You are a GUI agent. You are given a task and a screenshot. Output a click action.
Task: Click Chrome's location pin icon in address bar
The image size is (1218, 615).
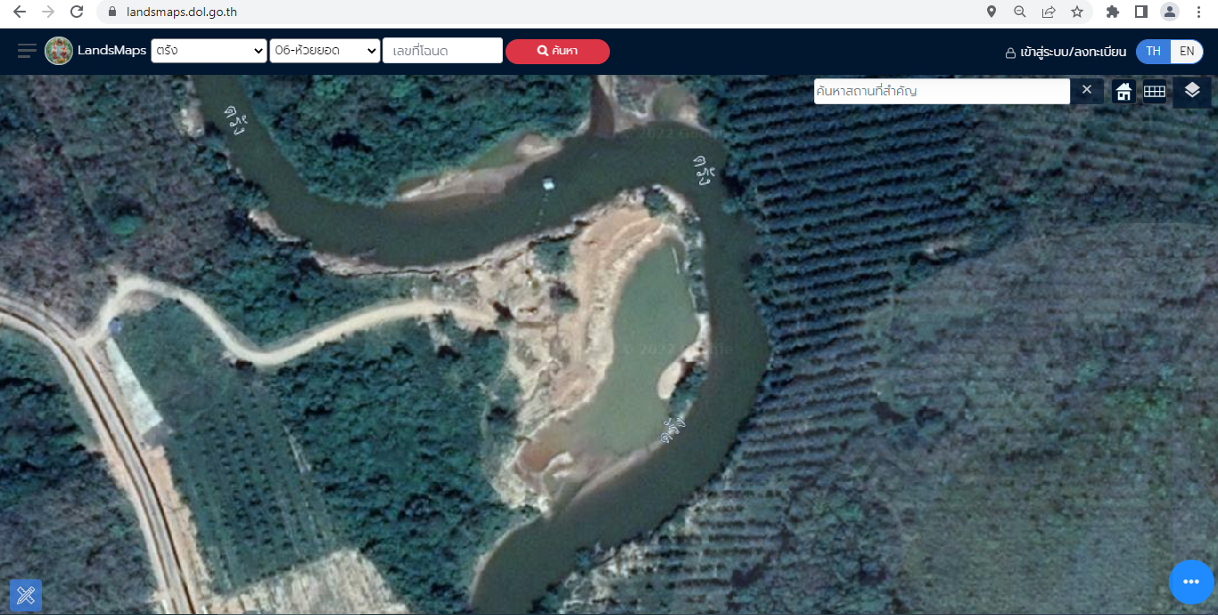(992, 12)
